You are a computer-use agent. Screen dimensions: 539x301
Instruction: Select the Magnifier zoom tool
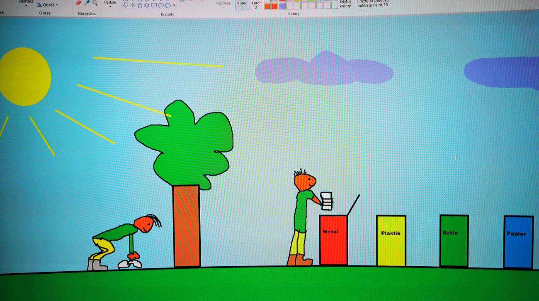click(95, 3)
